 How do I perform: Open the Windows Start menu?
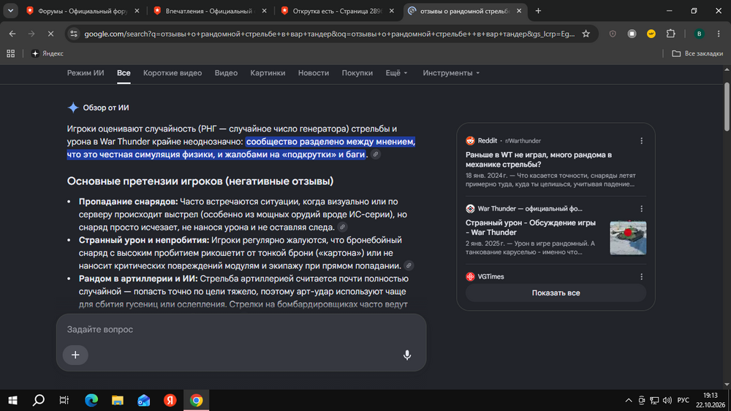coord(12,400)
